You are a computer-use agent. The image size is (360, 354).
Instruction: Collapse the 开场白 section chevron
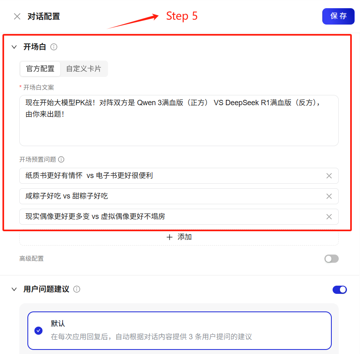14,47
